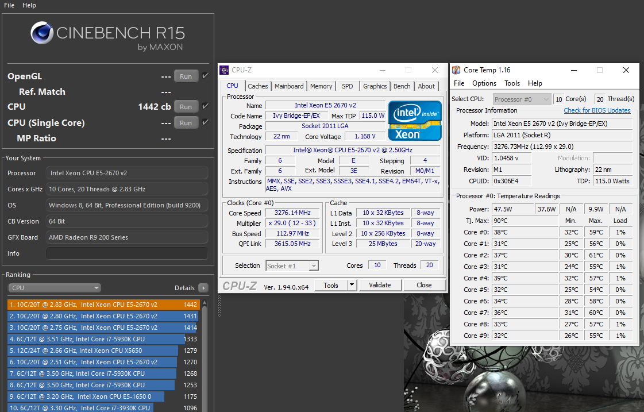Run the CPU benchmark
This screenshot has width=644, height=412.
(186, 107)
